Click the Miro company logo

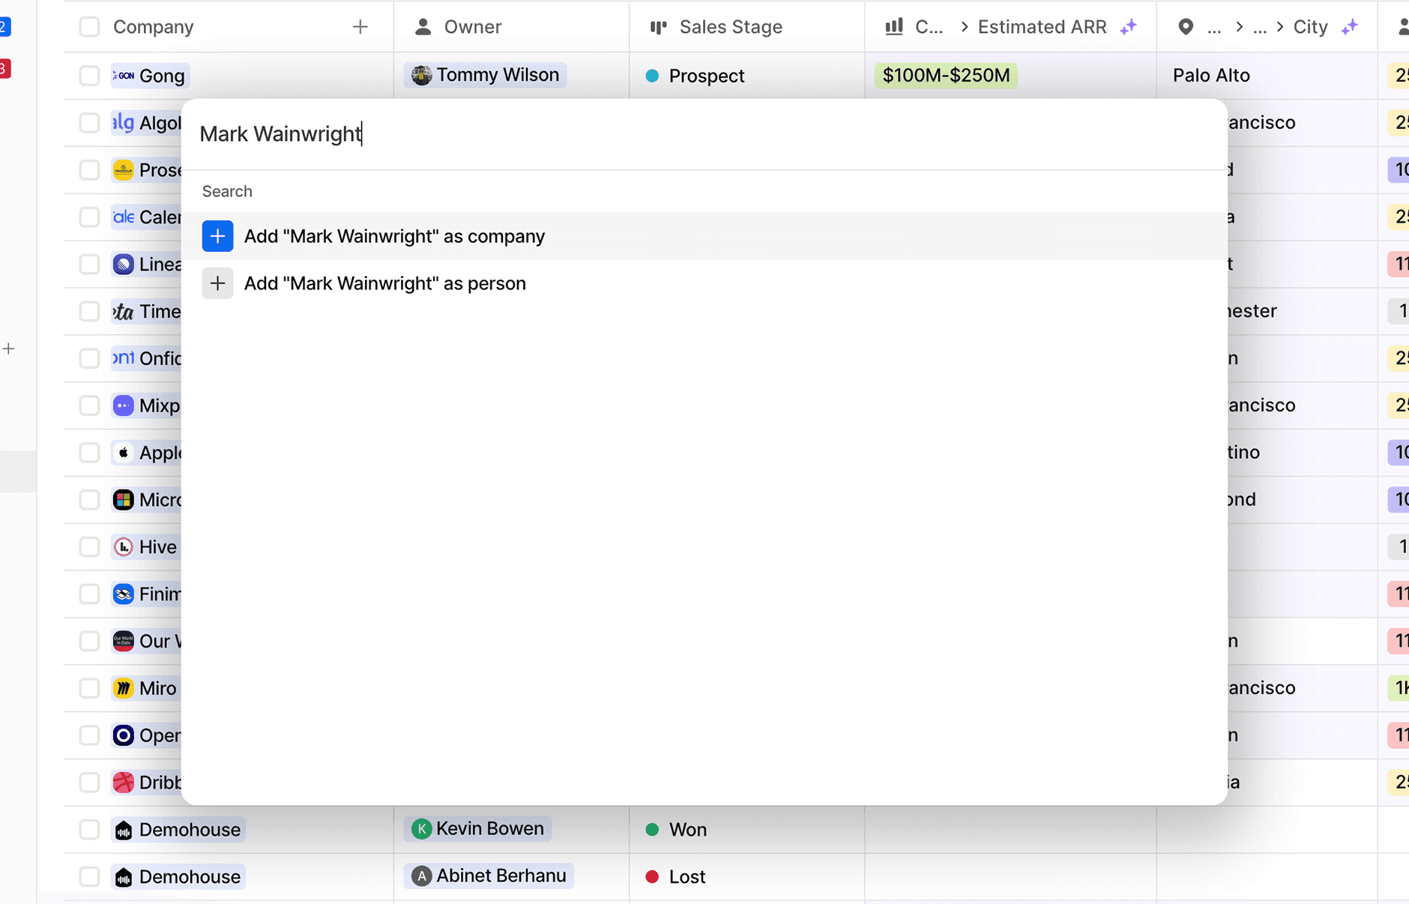point(123,687)
